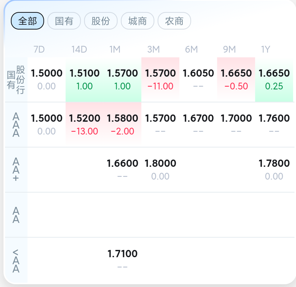
Task: Switch to the 股份 filter tab
Action: tap(100, 21)
